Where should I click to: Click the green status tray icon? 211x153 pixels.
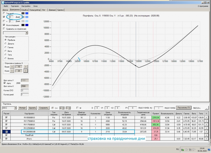point(183,150)
